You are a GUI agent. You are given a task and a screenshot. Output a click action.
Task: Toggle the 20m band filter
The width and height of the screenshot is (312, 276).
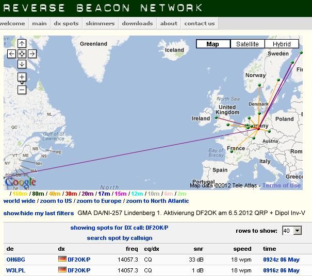[88, 194]
